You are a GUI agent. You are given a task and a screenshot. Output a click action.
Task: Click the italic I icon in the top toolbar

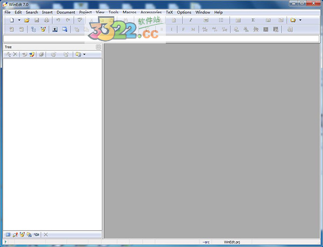191,20
